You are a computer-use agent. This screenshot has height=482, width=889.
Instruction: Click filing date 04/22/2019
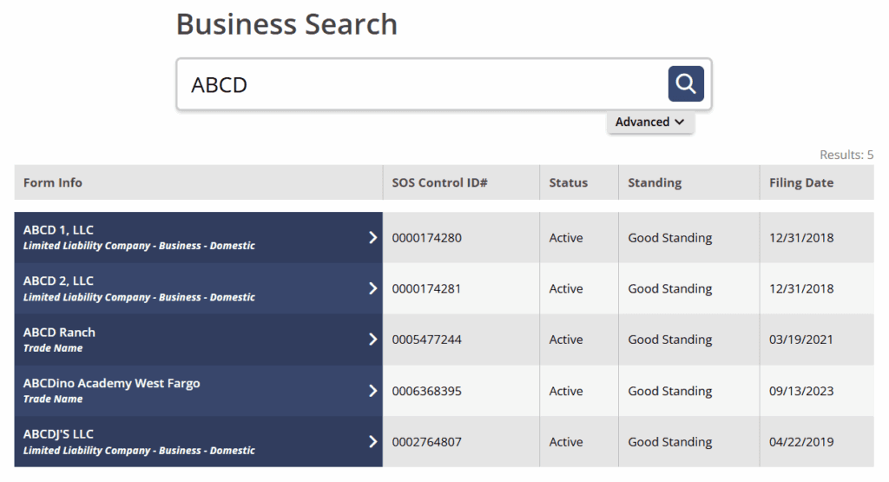click(801, 442)
